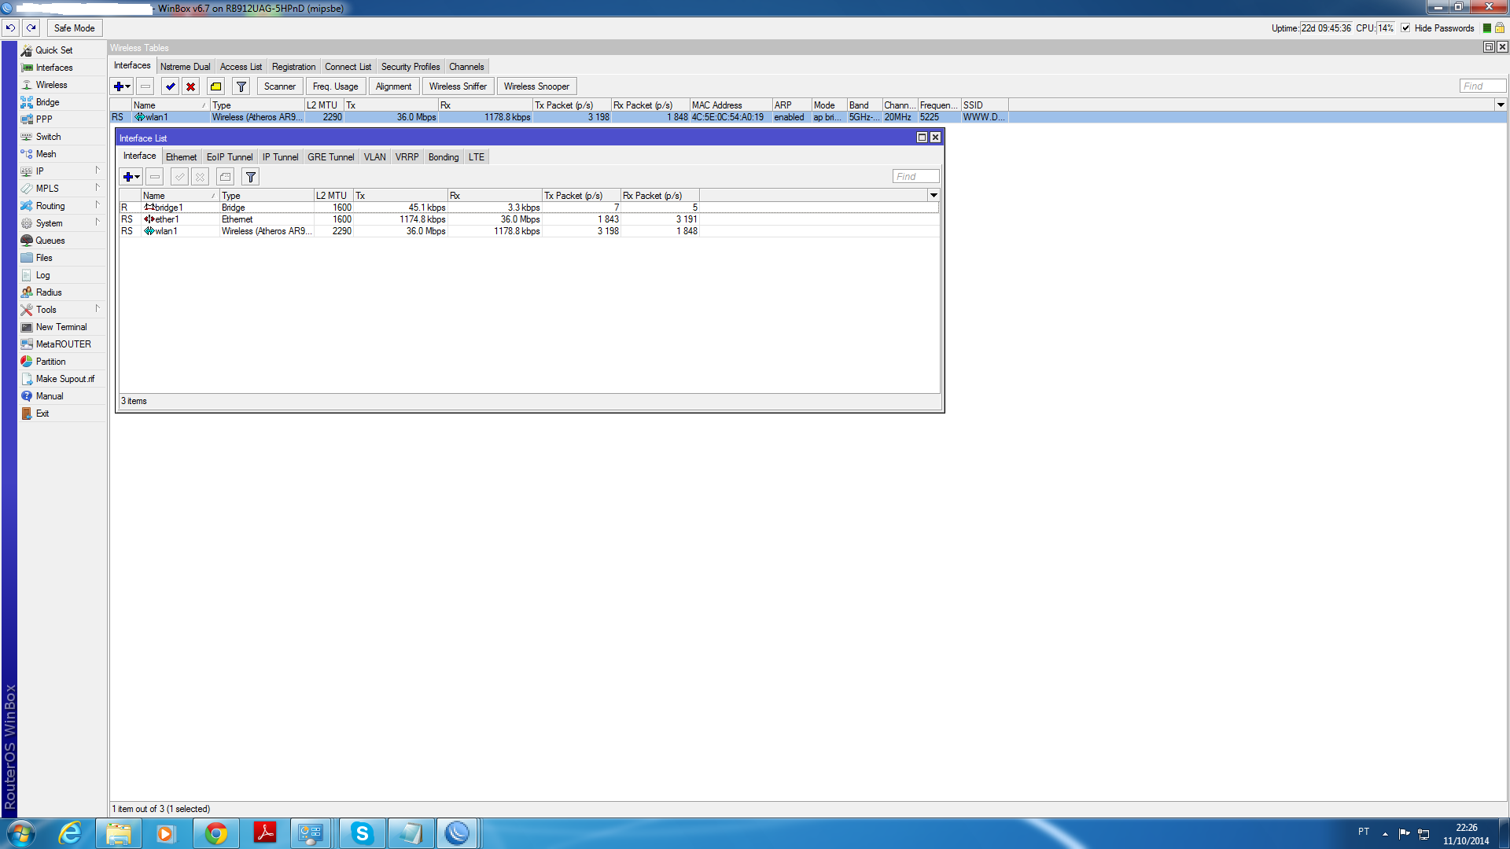1510x849 pixels.
Task: Click the add new interface icon
Action: [130, 175]
